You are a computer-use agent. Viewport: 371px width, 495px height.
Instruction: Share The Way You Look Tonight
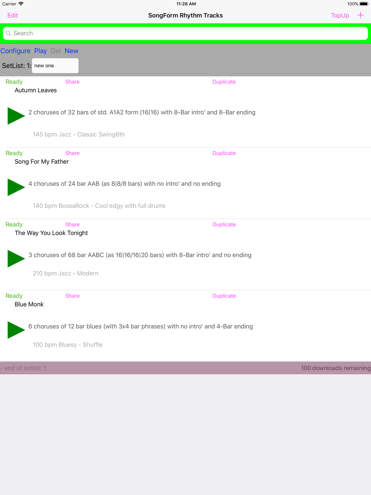pos(72,224)
